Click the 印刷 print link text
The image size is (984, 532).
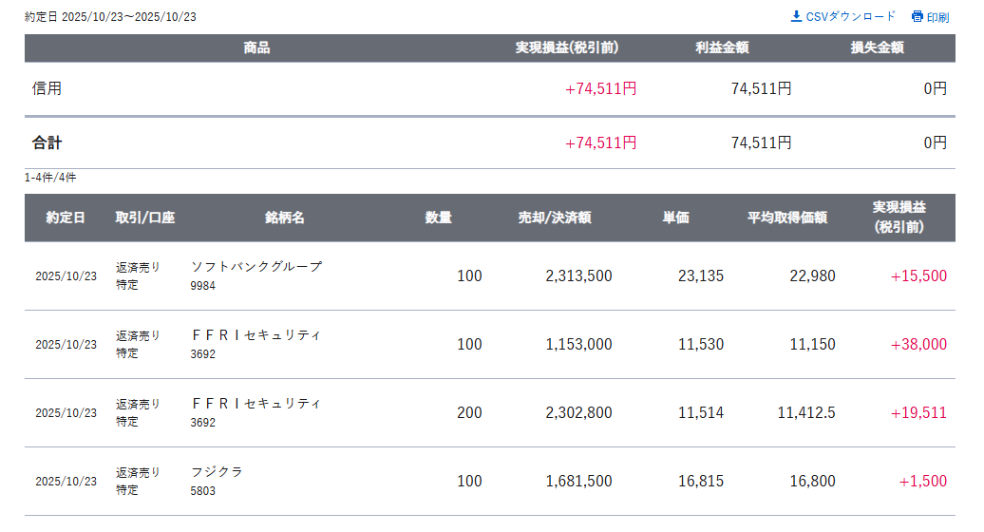(x=937, y=17)
